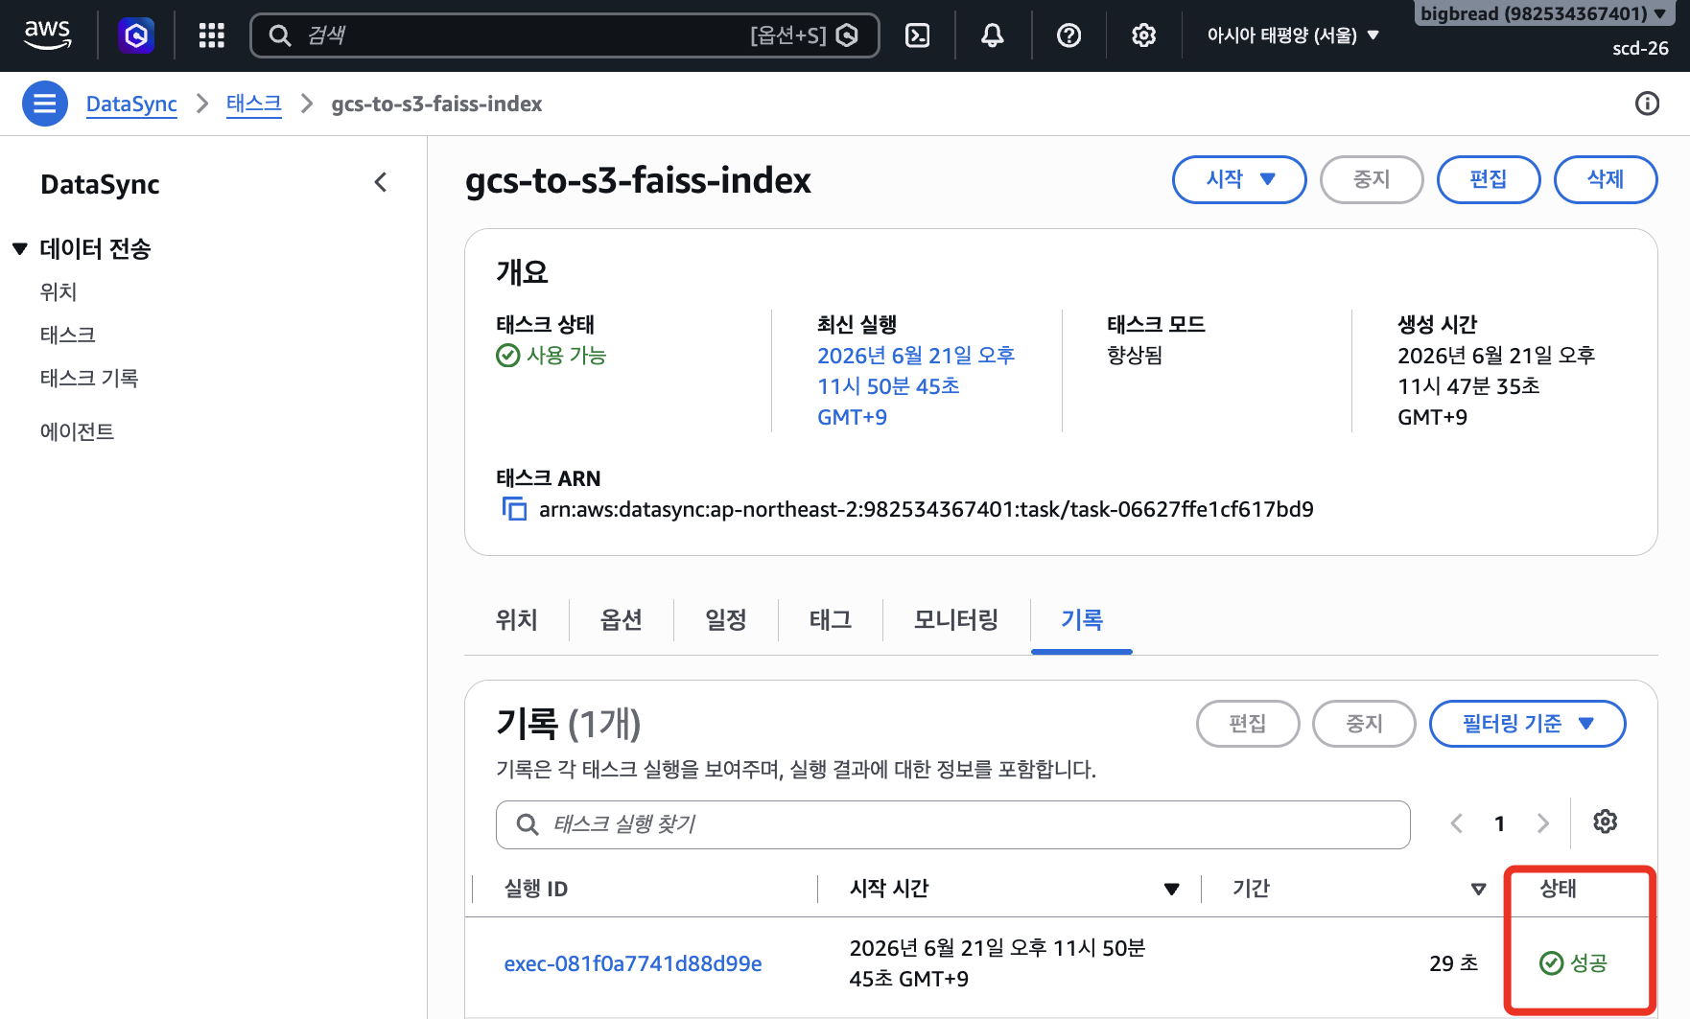Open the AWS home logo
Viewport: 1690px width, 1019px height.
[47, 35]
